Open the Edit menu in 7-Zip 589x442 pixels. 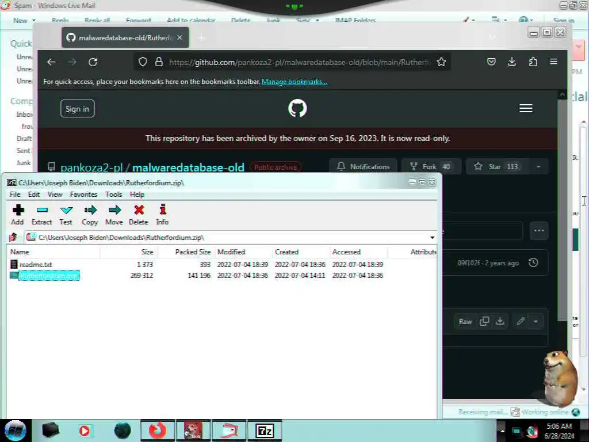(34, 195)
